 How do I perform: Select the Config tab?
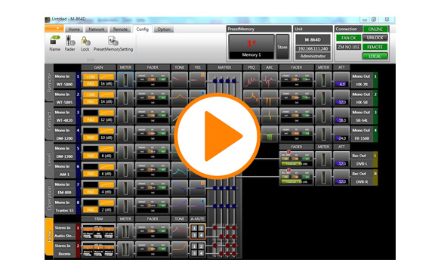pos(142,29)
